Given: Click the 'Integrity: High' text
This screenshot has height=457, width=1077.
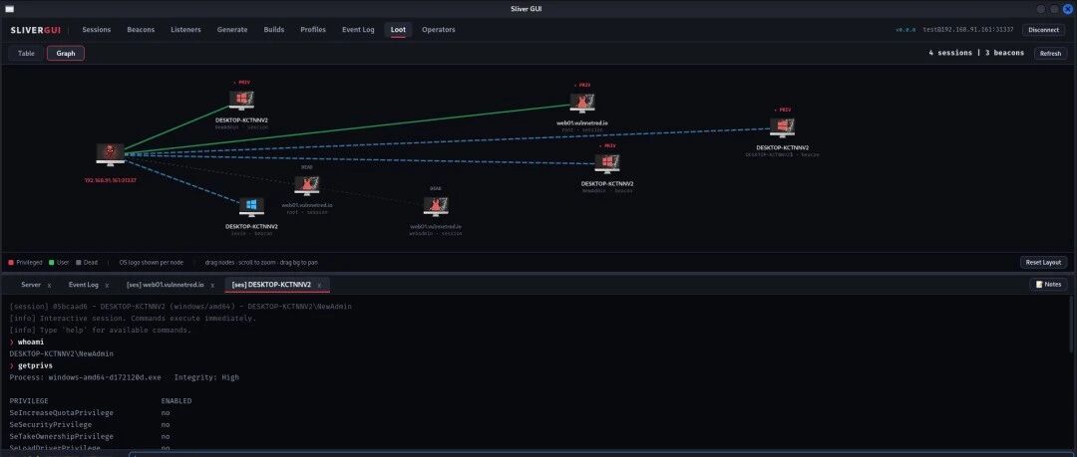Looking at the screenshot, I should point(206,377).
